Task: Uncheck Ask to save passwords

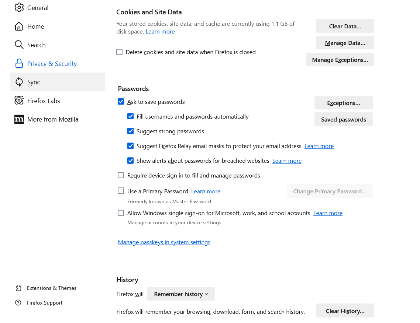Action: 121,102
